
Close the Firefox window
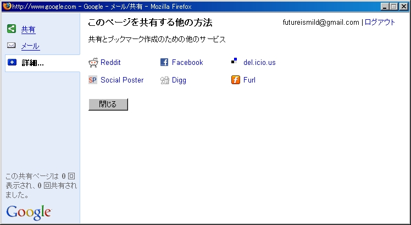(404, 7)
